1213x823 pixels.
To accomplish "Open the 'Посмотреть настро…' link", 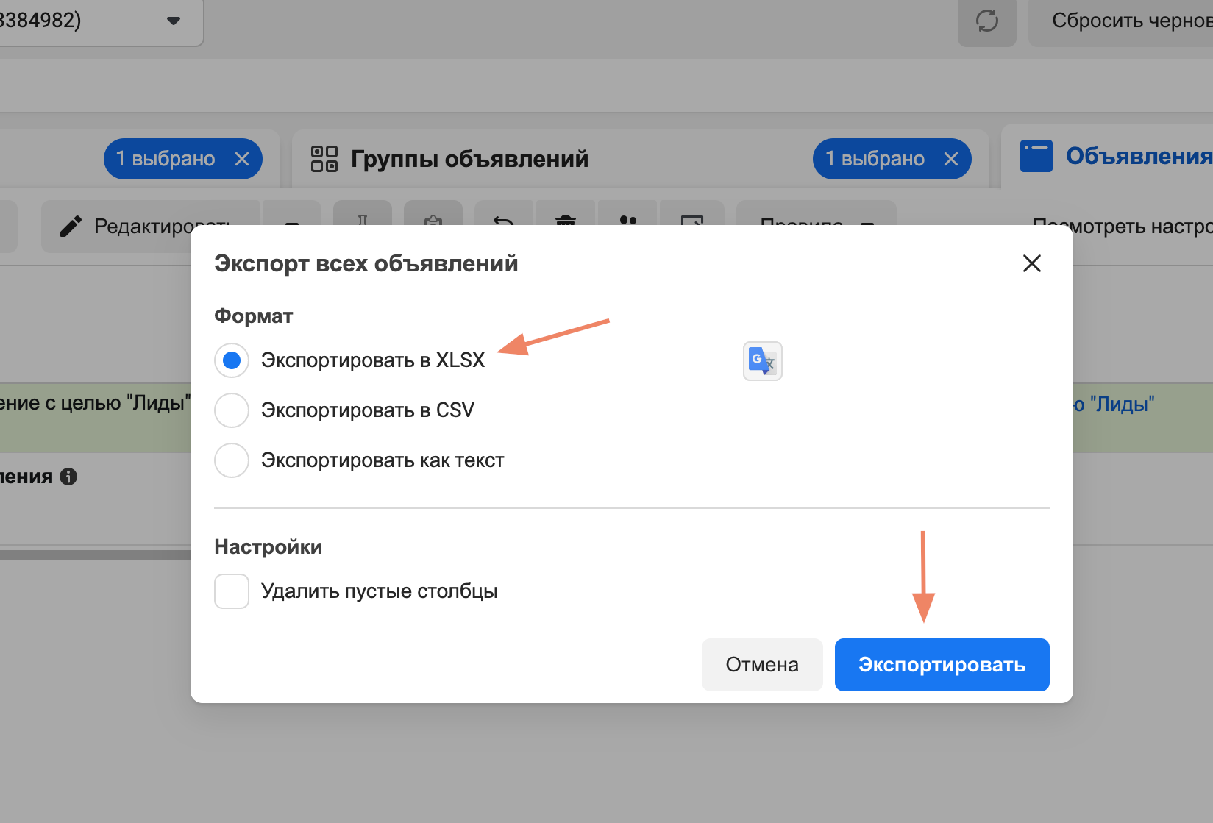I will pyautogui.click(x=1123, y=227).
